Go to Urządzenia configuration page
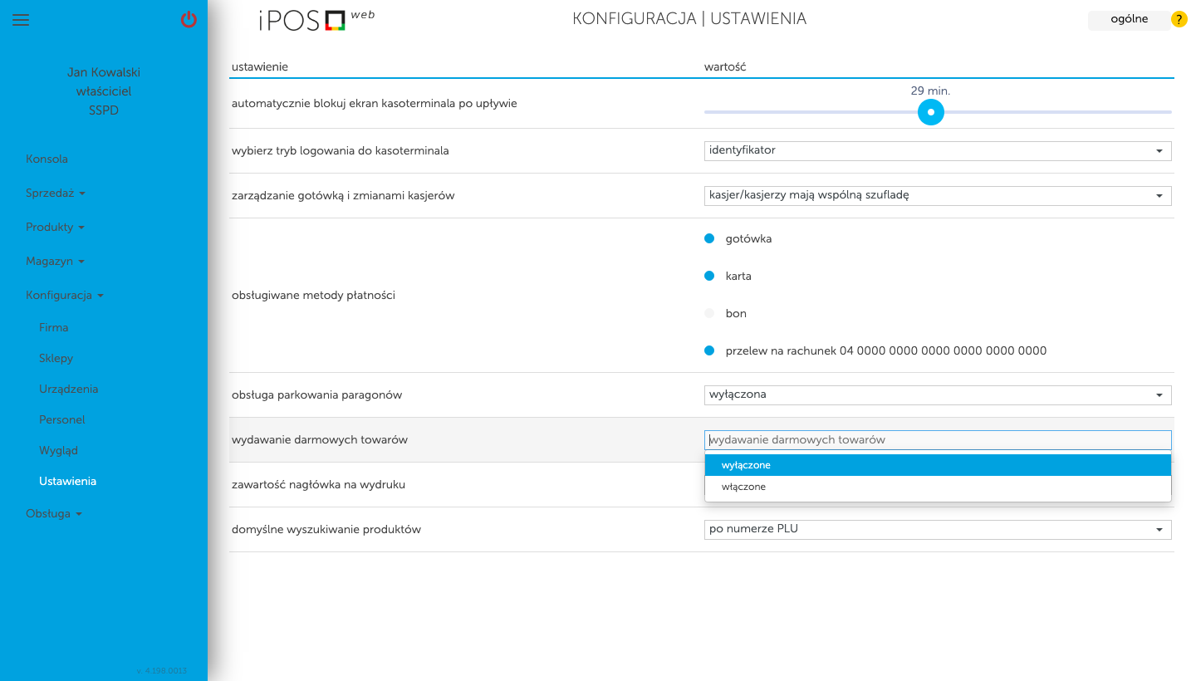This screenshot has width=1196, height=681. coord(69,389)
